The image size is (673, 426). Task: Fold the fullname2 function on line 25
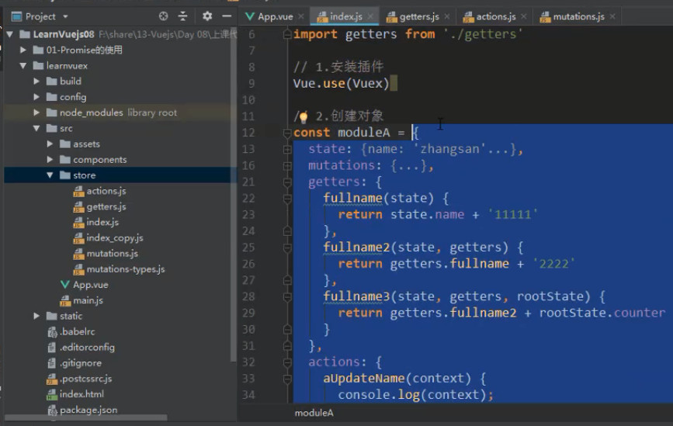[287, 248]
